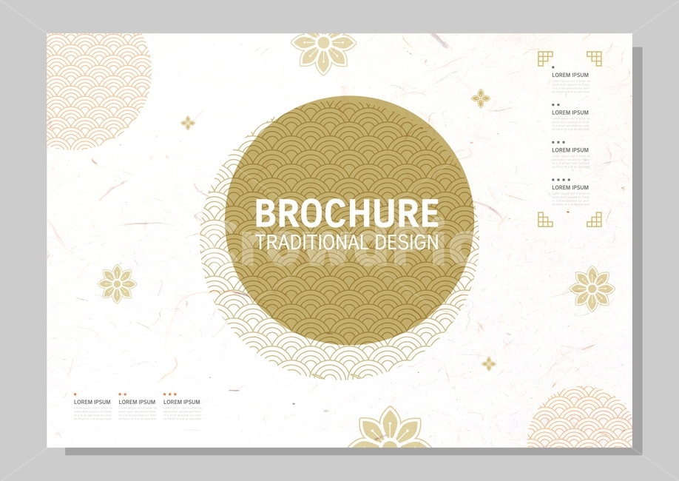Click the bottom LOREM IPSUM heading with three dots
This screenshot has height=481, width=679.
click(x=182, y=402)
